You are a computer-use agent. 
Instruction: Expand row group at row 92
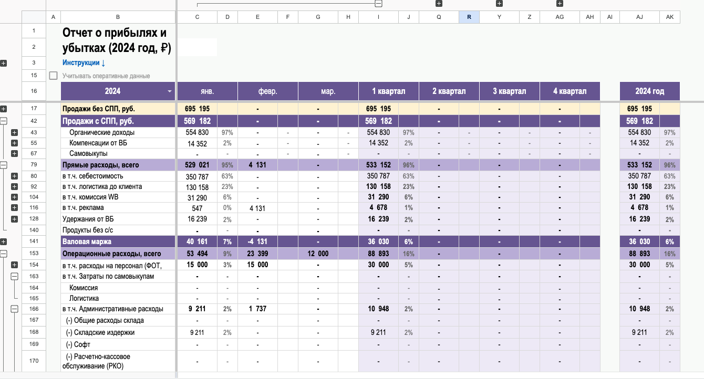[14, 186]
